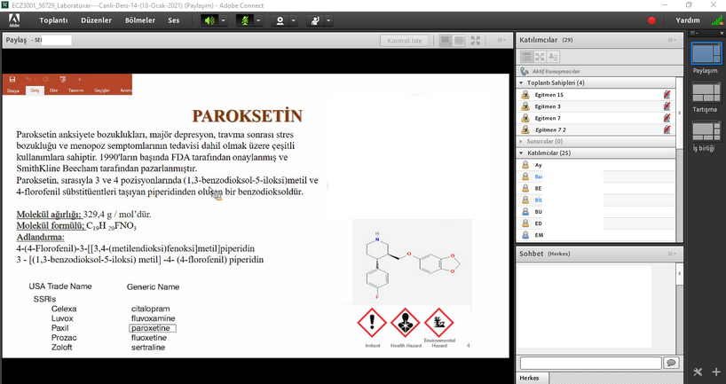The image size is (726, 384).
Task: Open the Katılımcılar pod options menu icon
Action: pos(673,40)
